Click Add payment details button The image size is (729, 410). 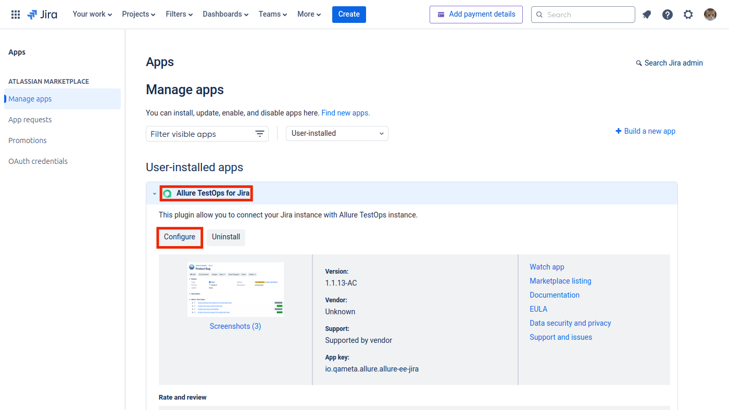click(476, 14)
